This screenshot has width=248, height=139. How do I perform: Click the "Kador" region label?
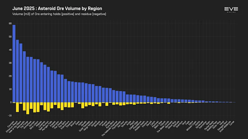[81, 123]
